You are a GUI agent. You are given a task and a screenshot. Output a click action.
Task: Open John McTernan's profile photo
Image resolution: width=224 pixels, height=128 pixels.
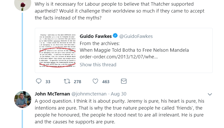(23, 100)
